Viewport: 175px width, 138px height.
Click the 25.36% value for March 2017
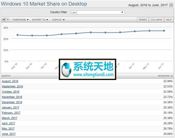(168, 118)
